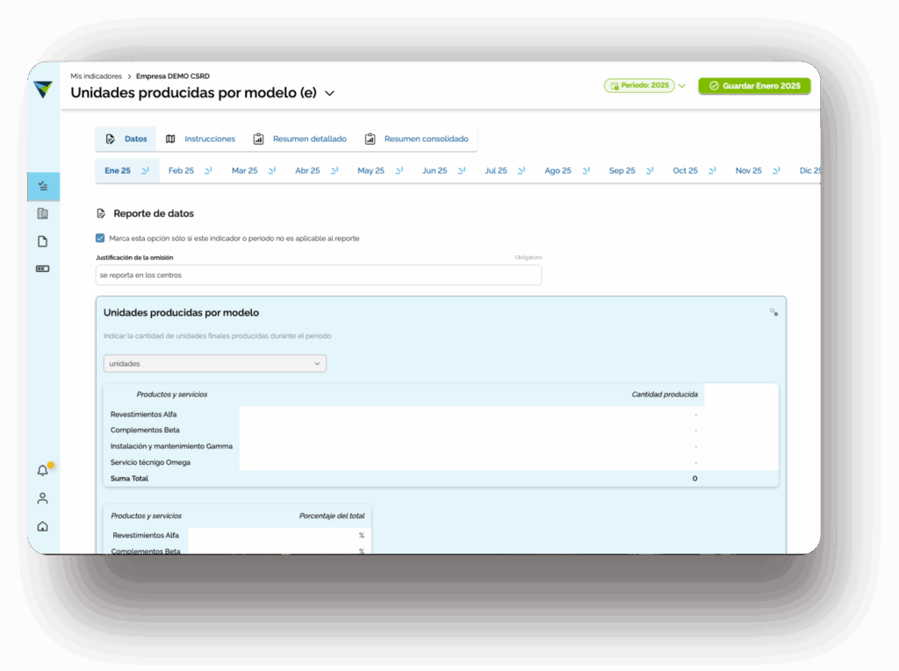Select the Feb 25 month tab
The image size is (899, 671).
tap(181, 171)
